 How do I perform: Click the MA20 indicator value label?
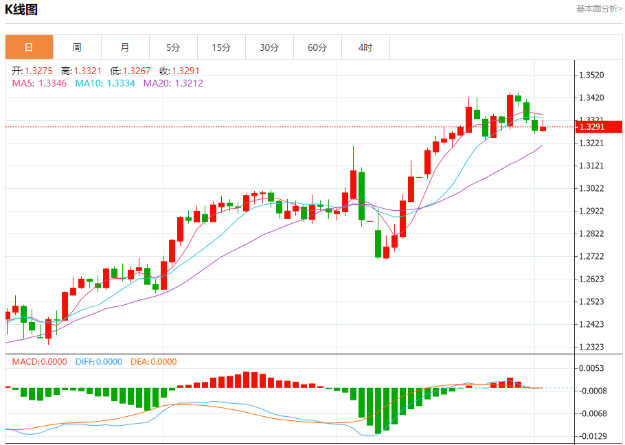pyautogui.click(x=173, y=83)
